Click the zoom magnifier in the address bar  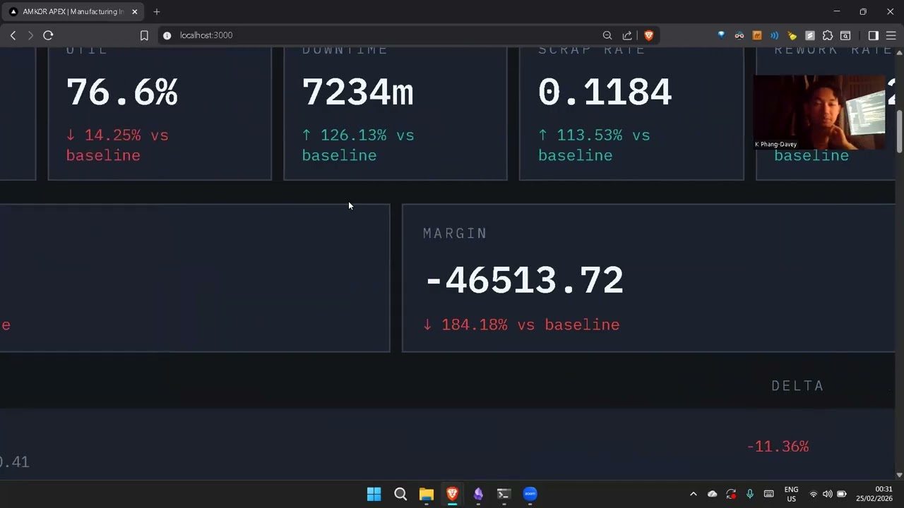607,35
